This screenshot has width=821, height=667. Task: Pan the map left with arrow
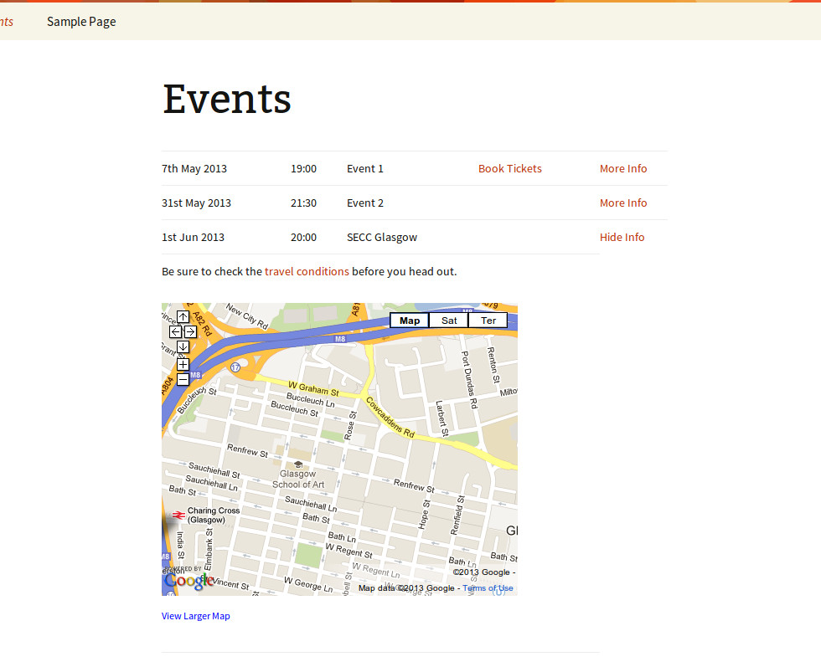pyautogui.click(x=175, y=331)
